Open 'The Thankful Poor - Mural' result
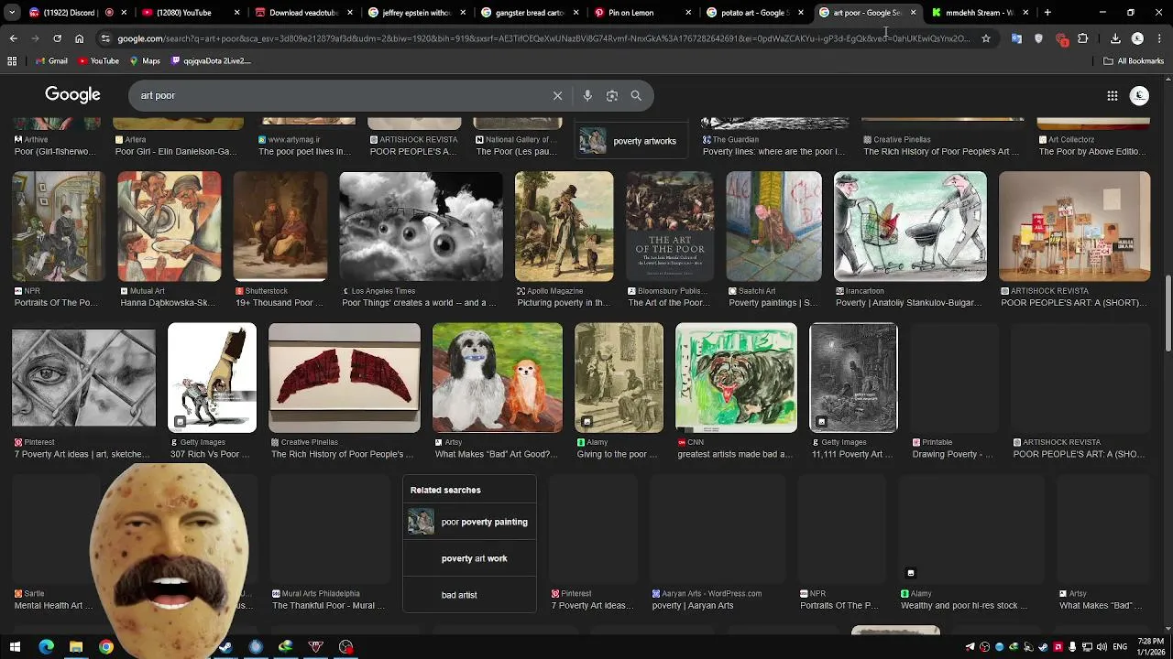The height and width of the screenshot is (659, 1173). pos(328,606)
